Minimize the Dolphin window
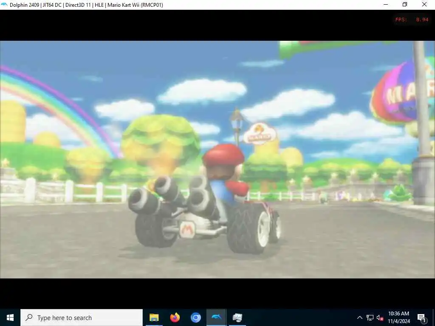435x326 pixels. pos(386,5)
